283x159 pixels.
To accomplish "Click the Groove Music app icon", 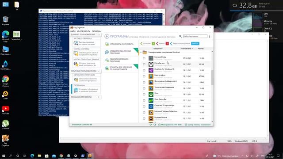I will tap(151, 118).
